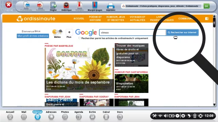Click the lifebuoy help icon
The width and height of the screenshot is (218, 122).
point(201,116)
